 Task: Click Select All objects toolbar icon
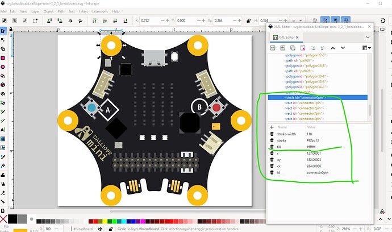(x=4, y=20)
